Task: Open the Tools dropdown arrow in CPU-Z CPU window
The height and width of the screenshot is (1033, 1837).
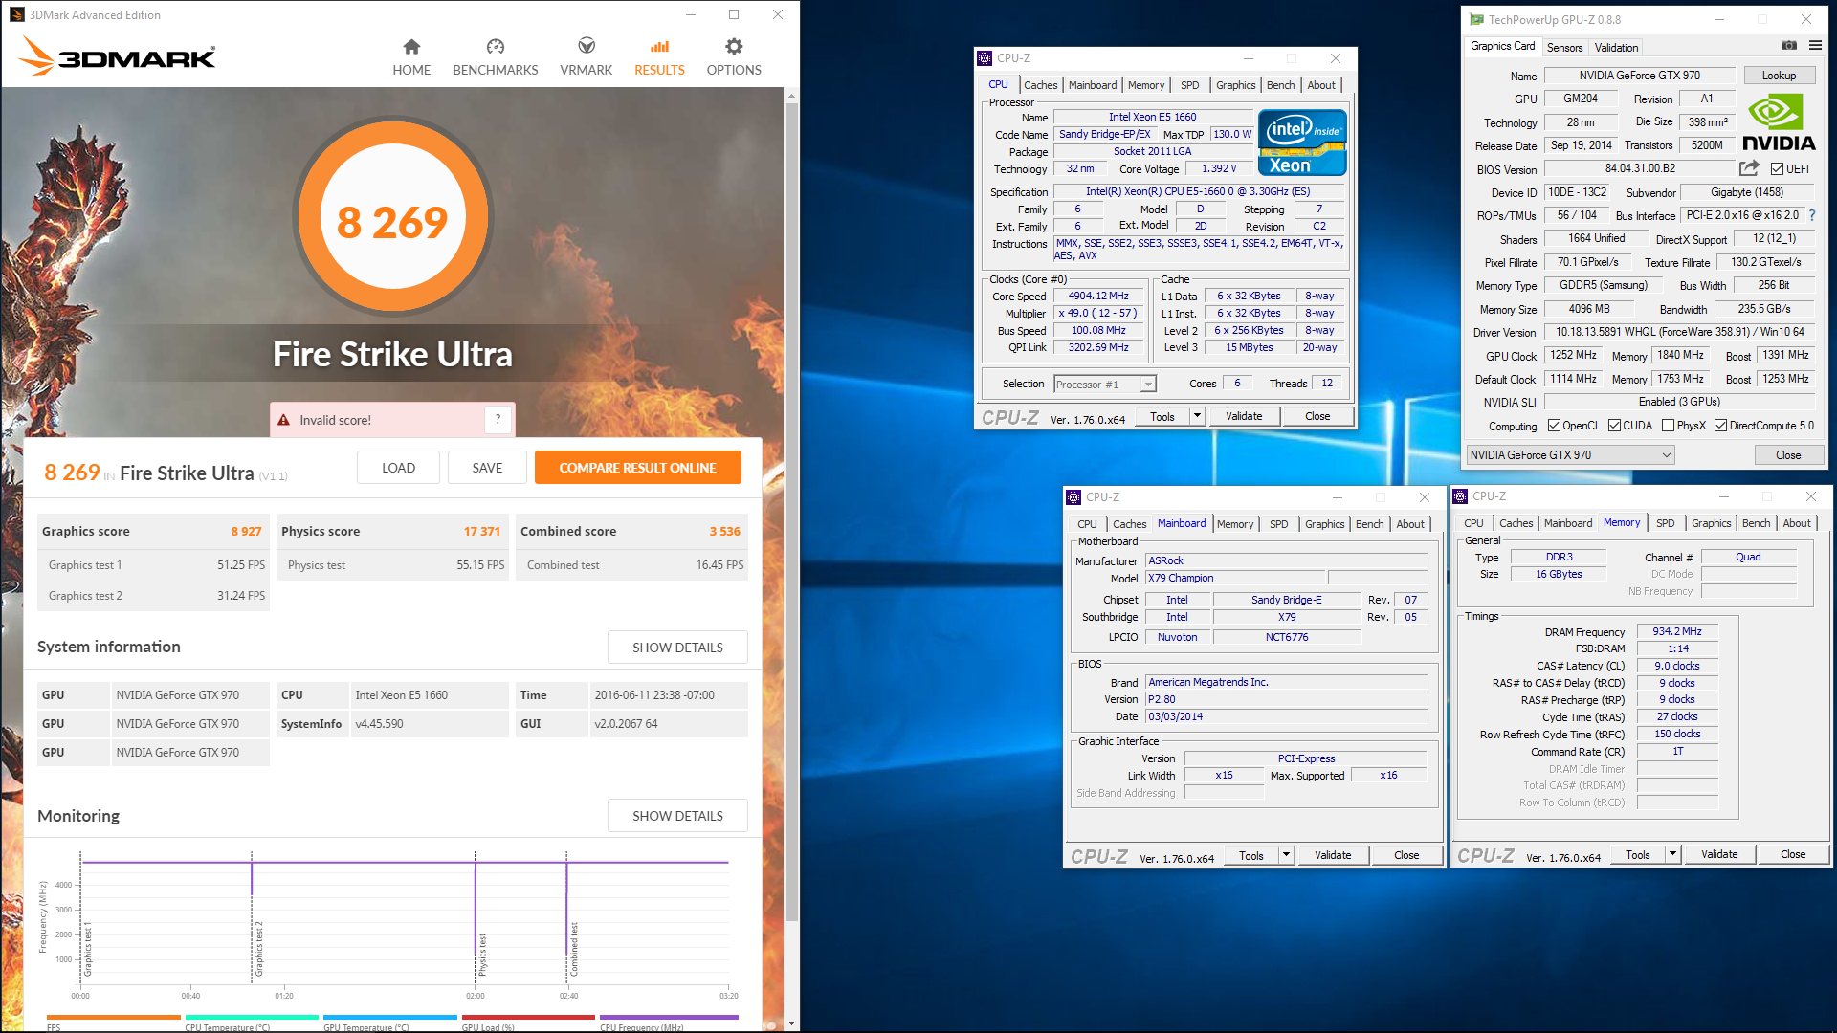Action: [x=1197, y=416]
